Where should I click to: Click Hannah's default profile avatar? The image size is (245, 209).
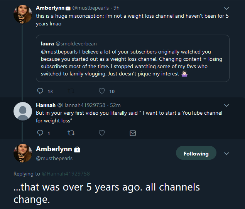tap(23, 111)
